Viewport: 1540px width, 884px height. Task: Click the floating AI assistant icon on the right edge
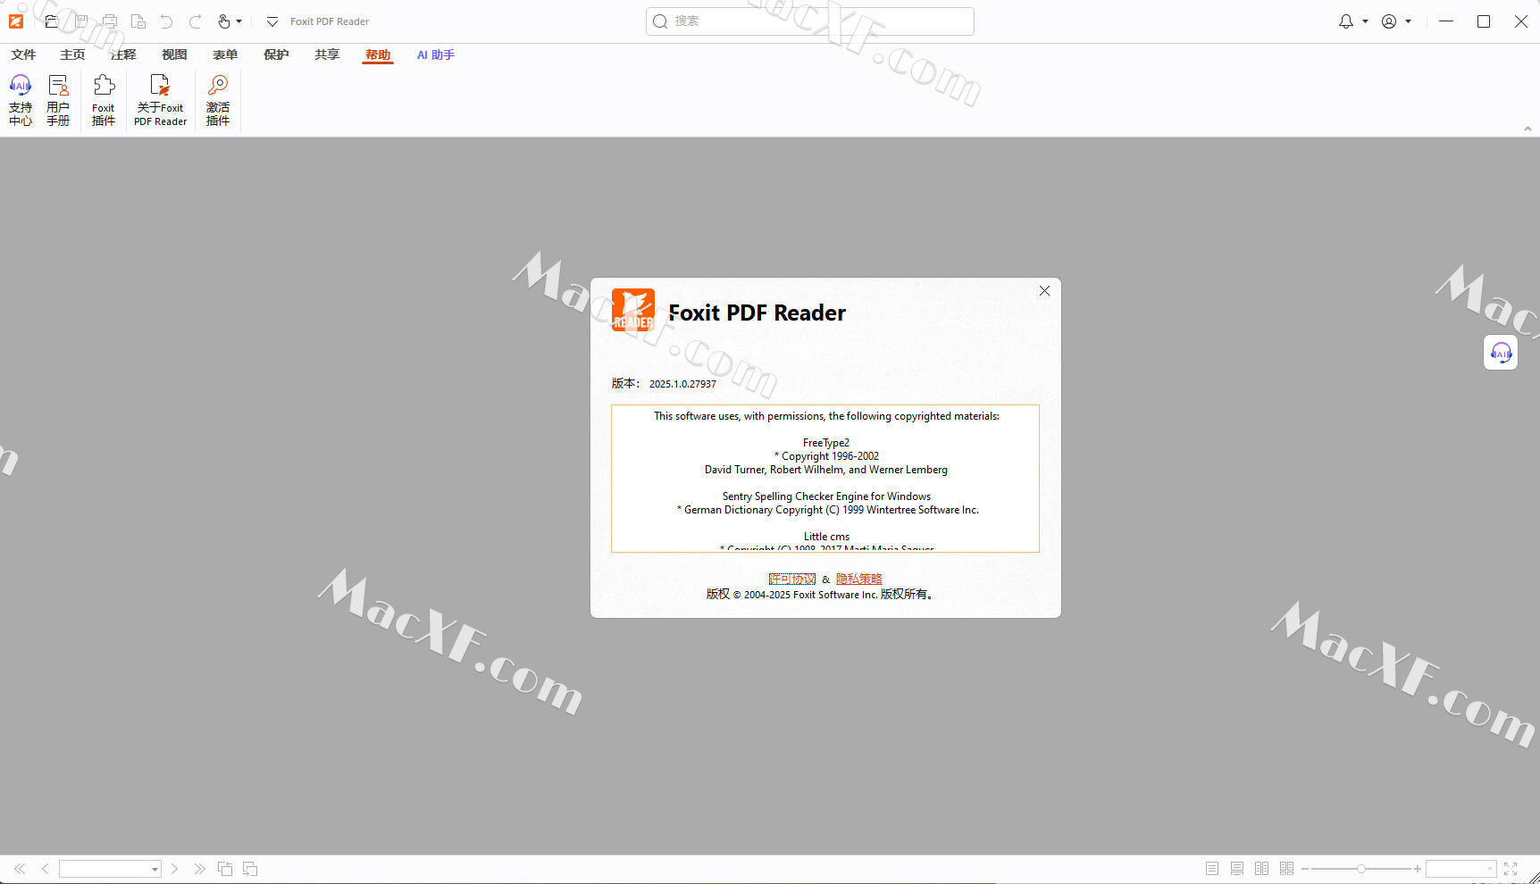pos(1501,353)
